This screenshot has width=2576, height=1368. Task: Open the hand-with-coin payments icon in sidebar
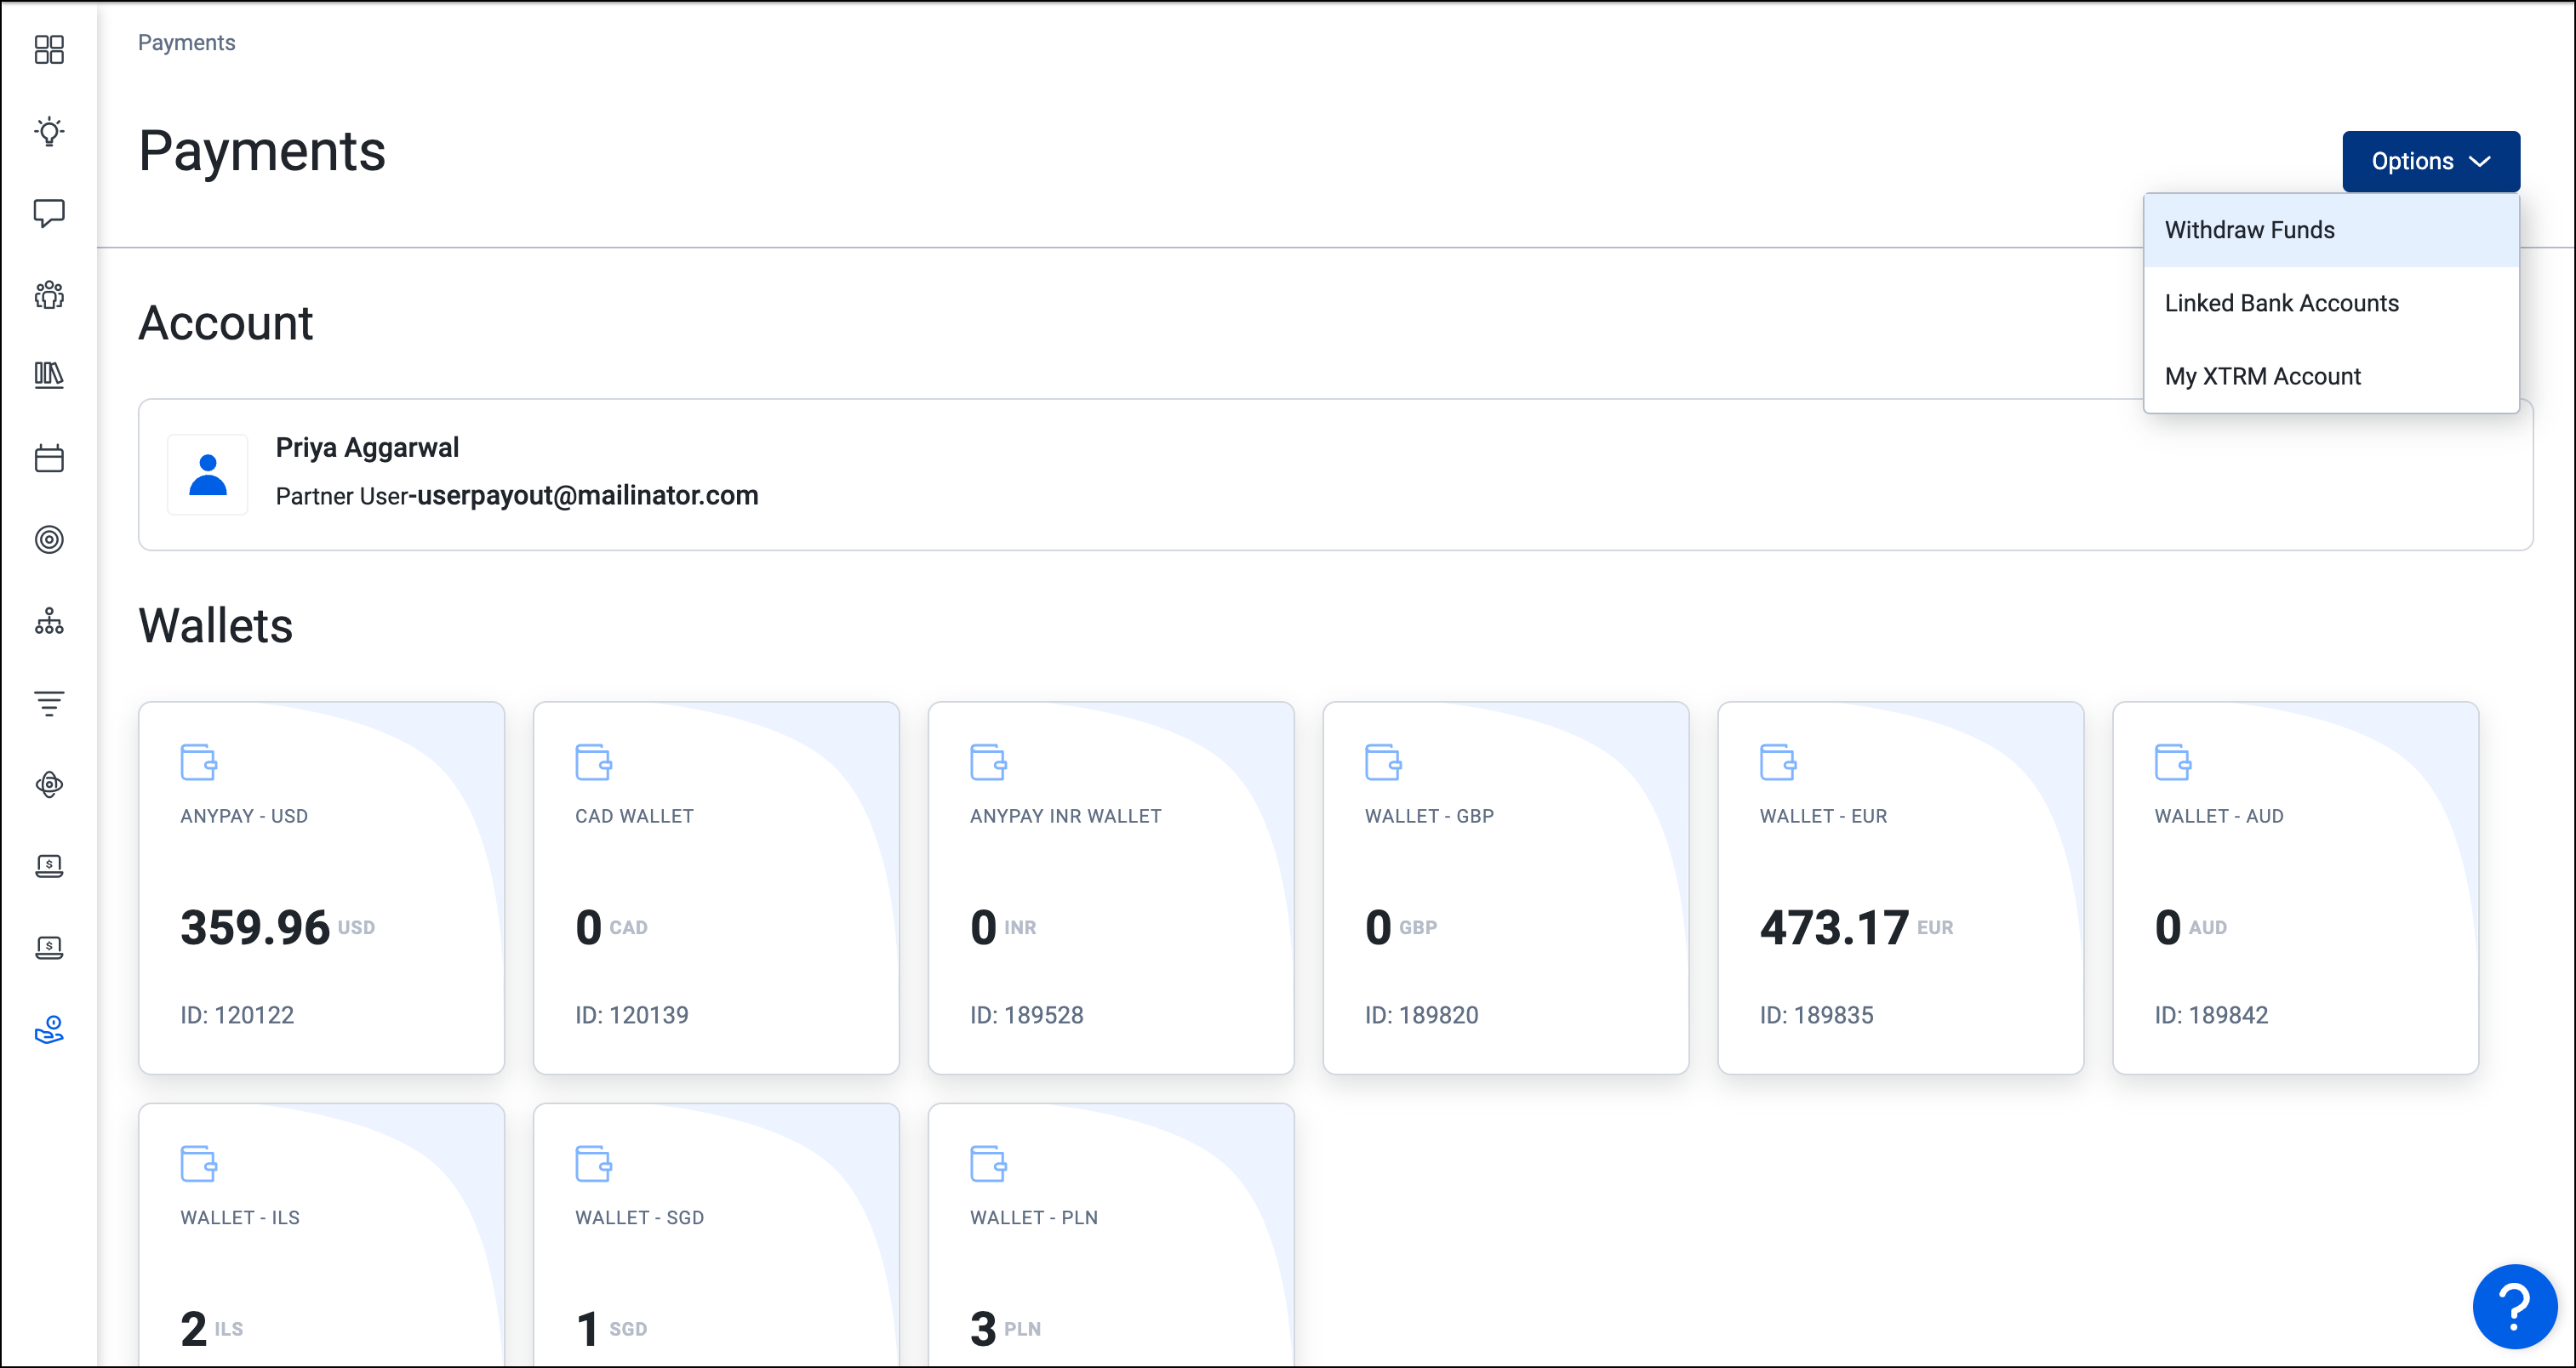pos(49,1029)
